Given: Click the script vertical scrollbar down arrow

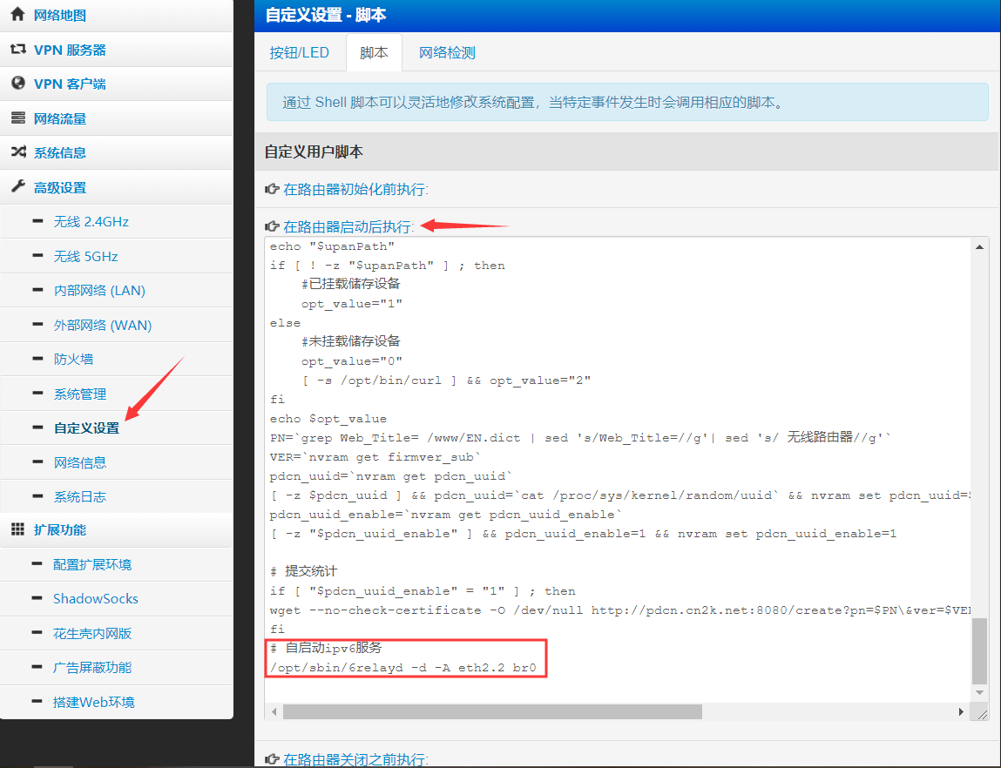Looking at the screenshot, I should pyautogui.click(x=979, y=693).
